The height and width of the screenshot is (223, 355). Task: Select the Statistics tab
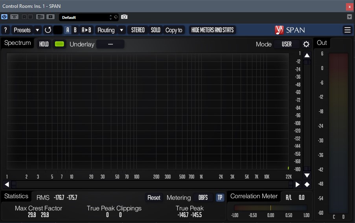coord(16,196)
